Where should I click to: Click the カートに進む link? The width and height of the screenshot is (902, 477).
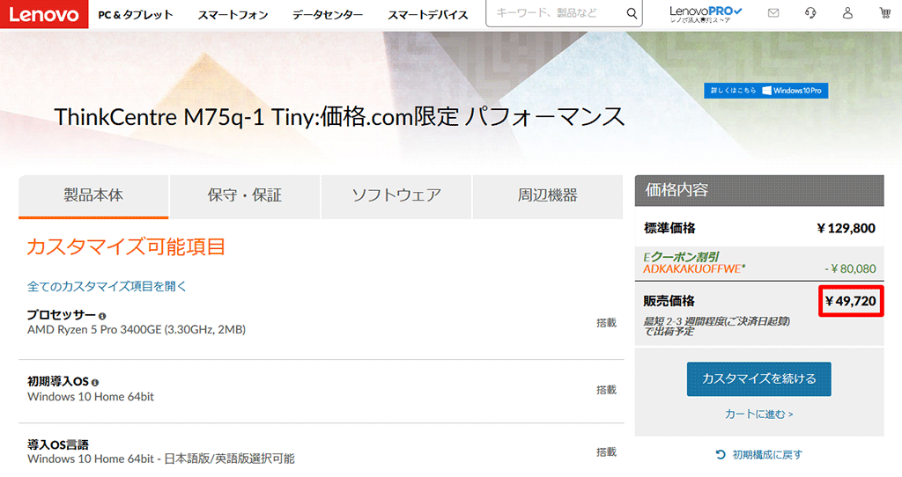758,414
